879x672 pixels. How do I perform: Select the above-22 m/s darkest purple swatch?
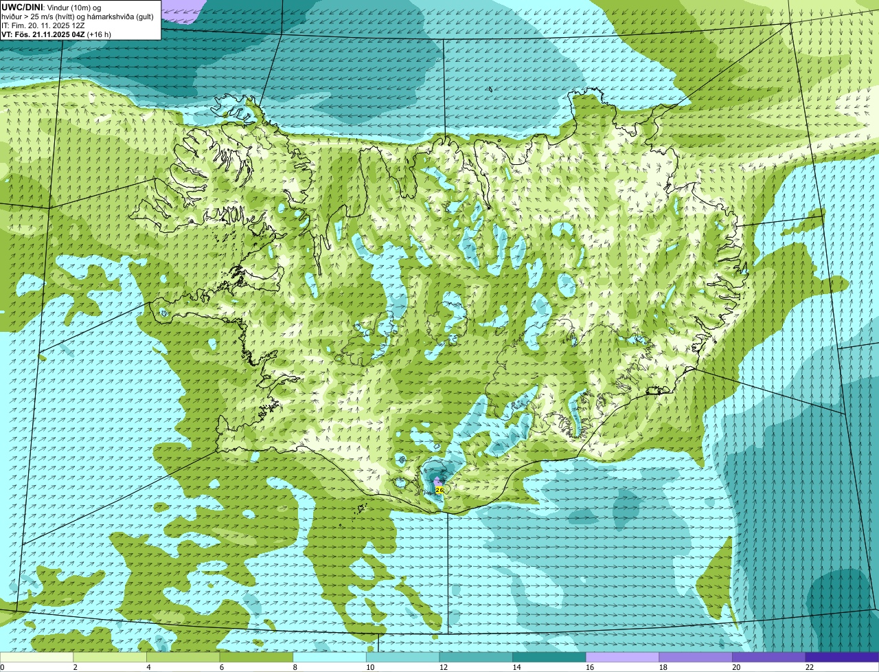click(x=842, y=657)
